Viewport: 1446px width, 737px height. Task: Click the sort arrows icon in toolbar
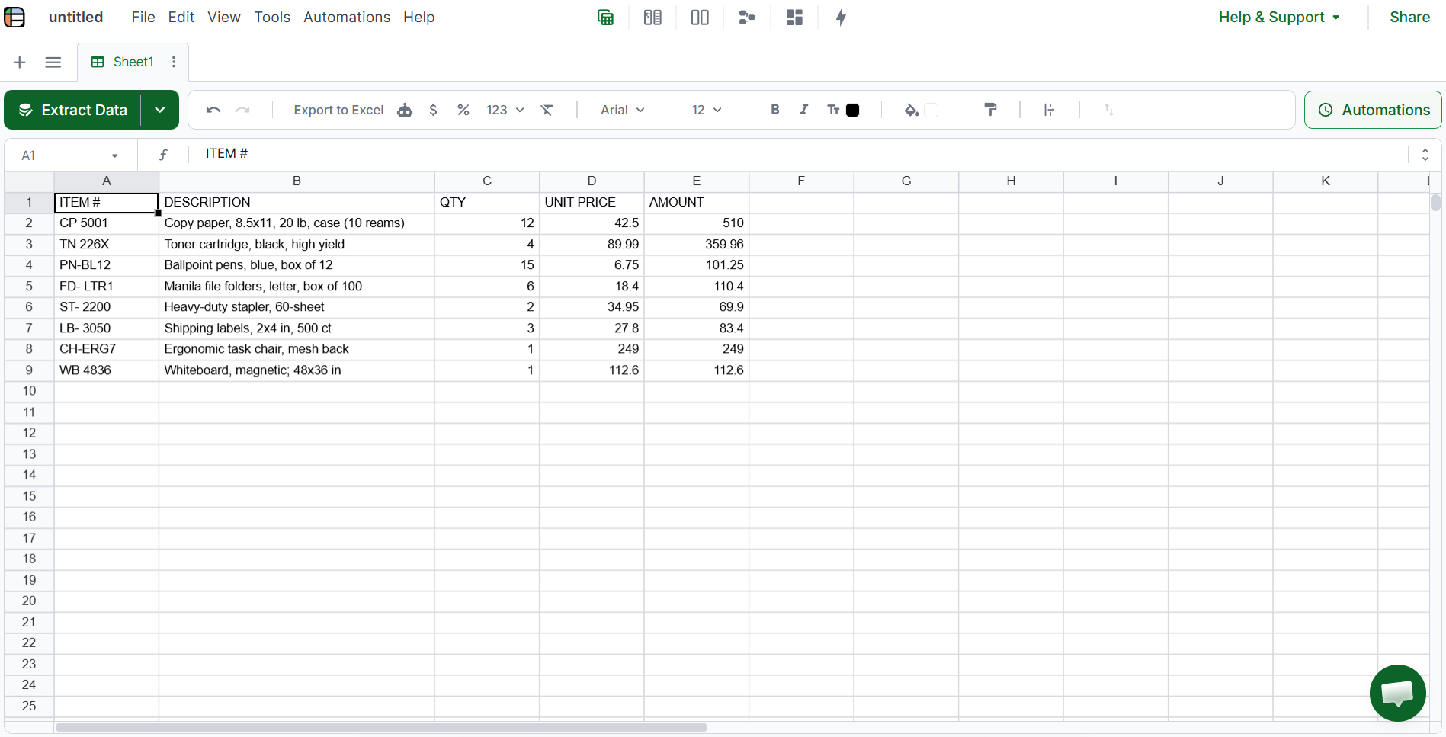click(1109, 110)
